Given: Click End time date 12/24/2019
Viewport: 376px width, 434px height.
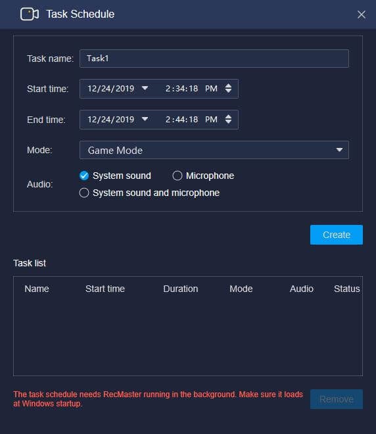Looking at the screenshot, I should (111, 120).
